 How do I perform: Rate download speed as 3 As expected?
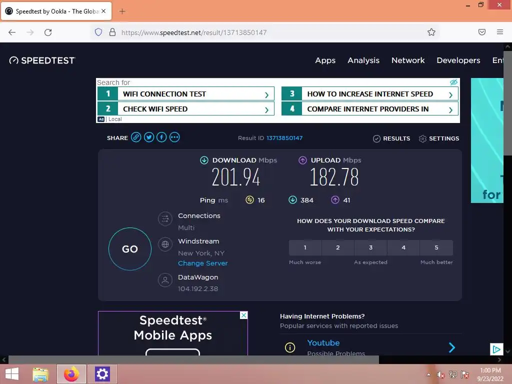click(x=370, y=247)
